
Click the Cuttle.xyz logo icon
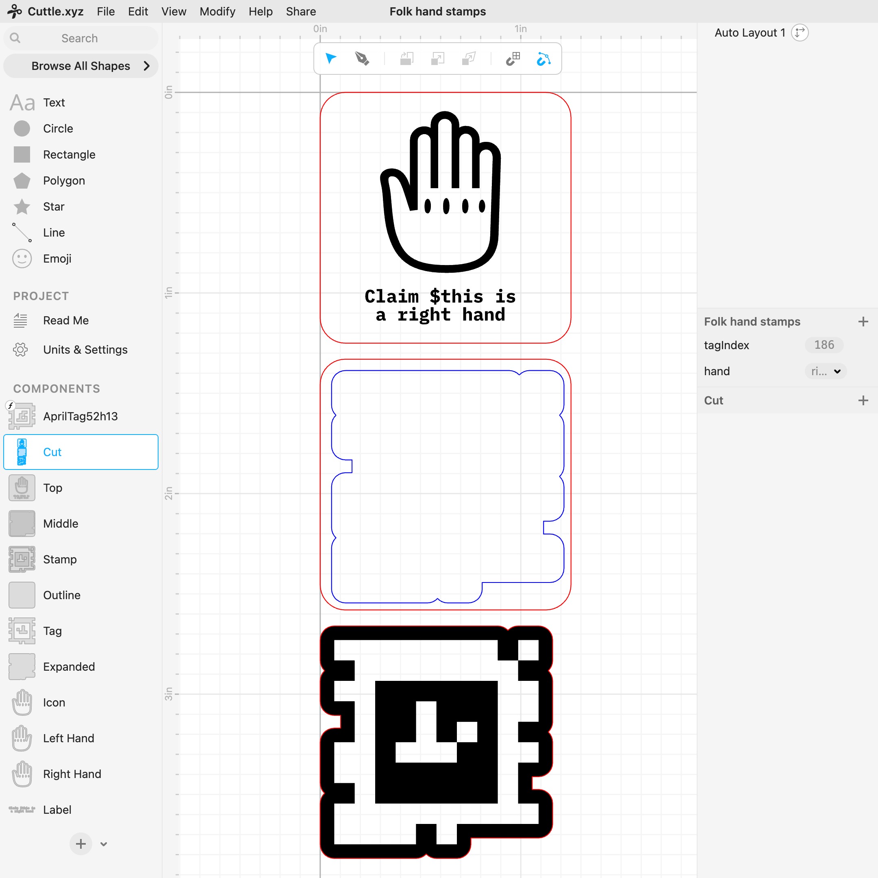click(15, 11)
